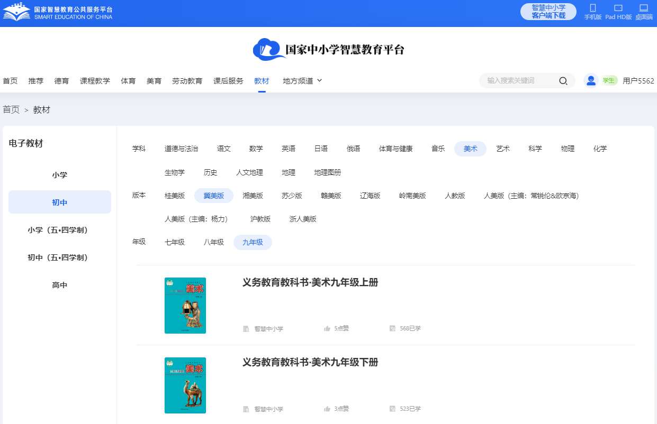Open the mobile version (手机版) icon
This screenshot has width=657, height=424.
point(592,8)
